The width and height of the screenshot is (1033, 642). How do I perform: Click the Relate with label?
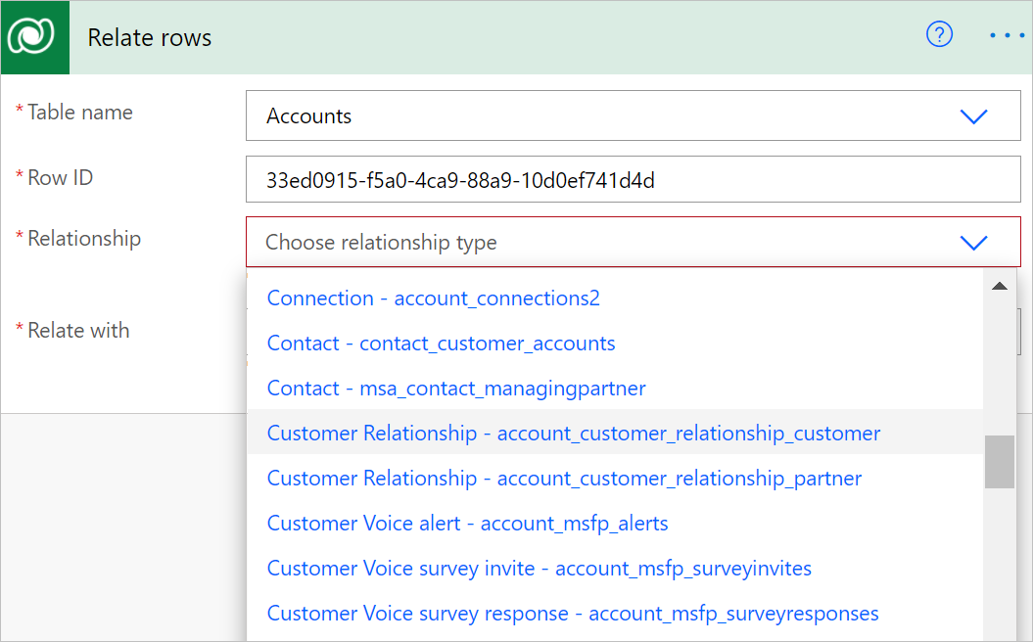click(x=78, y=330)
